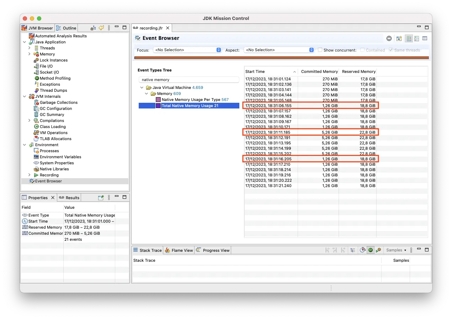452x319 pixels.
Task: Collapse the Memory 609 event folder
Action: click(147, 94)
